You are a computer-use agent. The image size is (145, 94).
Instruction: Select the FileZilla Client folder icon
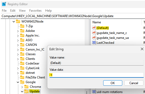(x=22, y=77)
